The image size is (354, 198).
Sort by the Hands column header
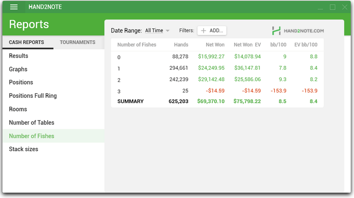(181, 45)
